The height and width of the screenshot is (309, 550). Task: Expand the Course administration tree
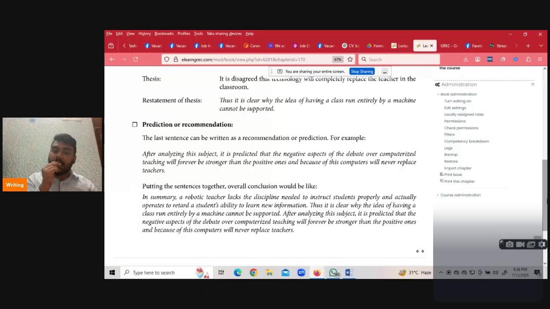point(438,195)
